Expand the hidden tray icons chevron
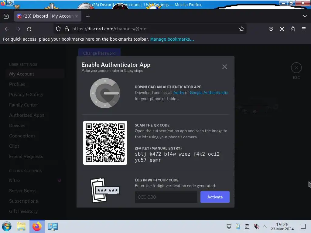Viewport: 311px width, 233px height. 265,226
